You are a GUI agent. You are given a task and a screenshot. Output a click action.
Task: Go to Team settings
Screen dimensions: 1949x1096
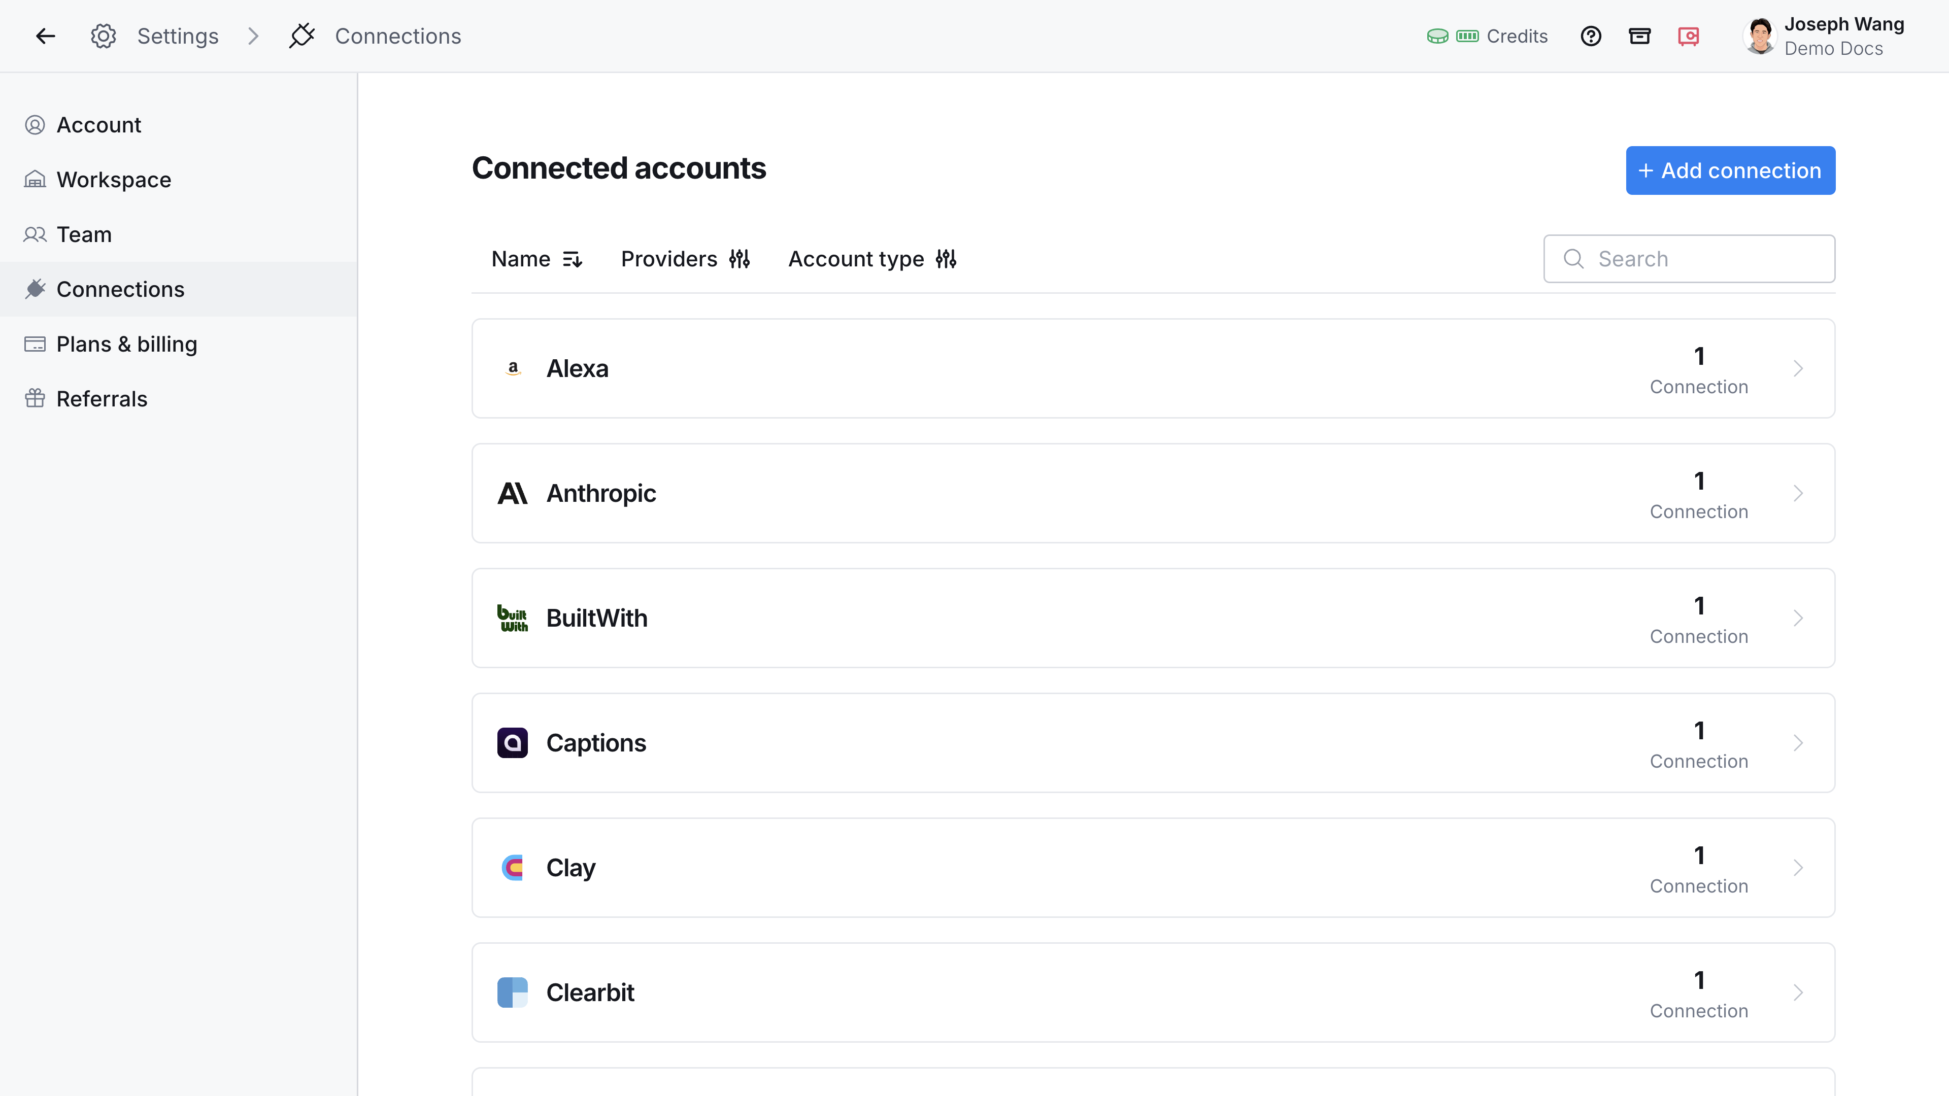click(x=179, y=234)
